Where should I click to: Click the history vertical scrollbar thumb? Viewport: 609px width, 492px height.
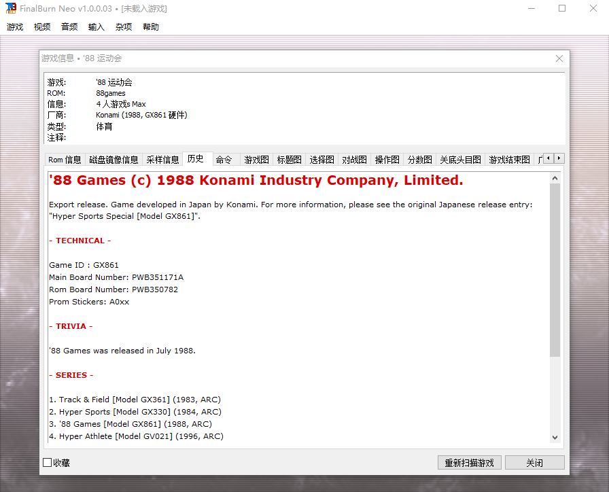pos(555,270)
